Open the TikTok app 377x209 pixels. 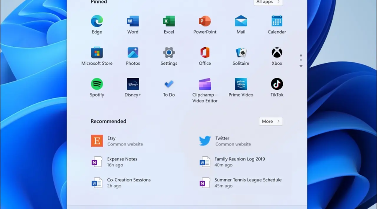[277, 84]
